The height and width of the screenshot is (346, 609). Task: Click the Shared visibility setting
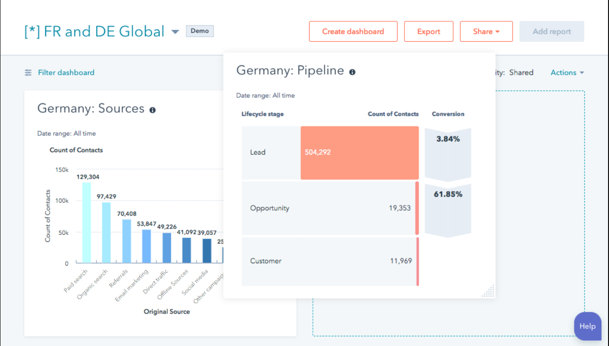click(x=521, y=72)
